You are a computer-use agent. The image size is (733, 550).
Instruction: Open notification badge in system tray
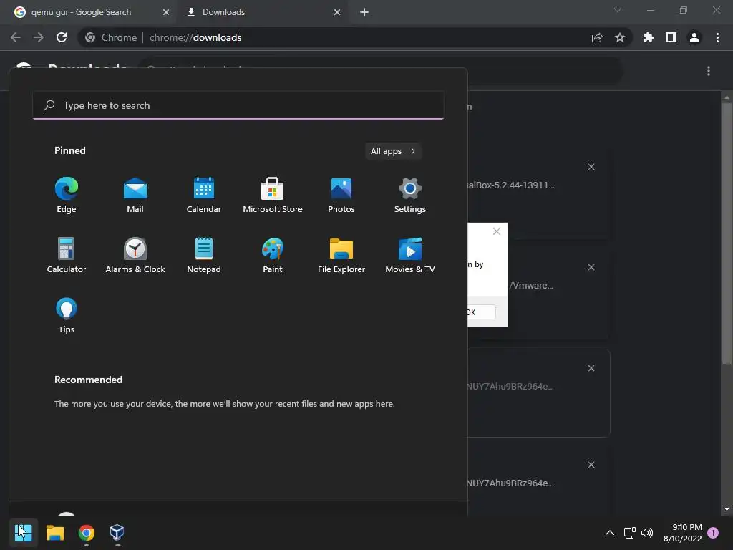click(x=713, y=532)
